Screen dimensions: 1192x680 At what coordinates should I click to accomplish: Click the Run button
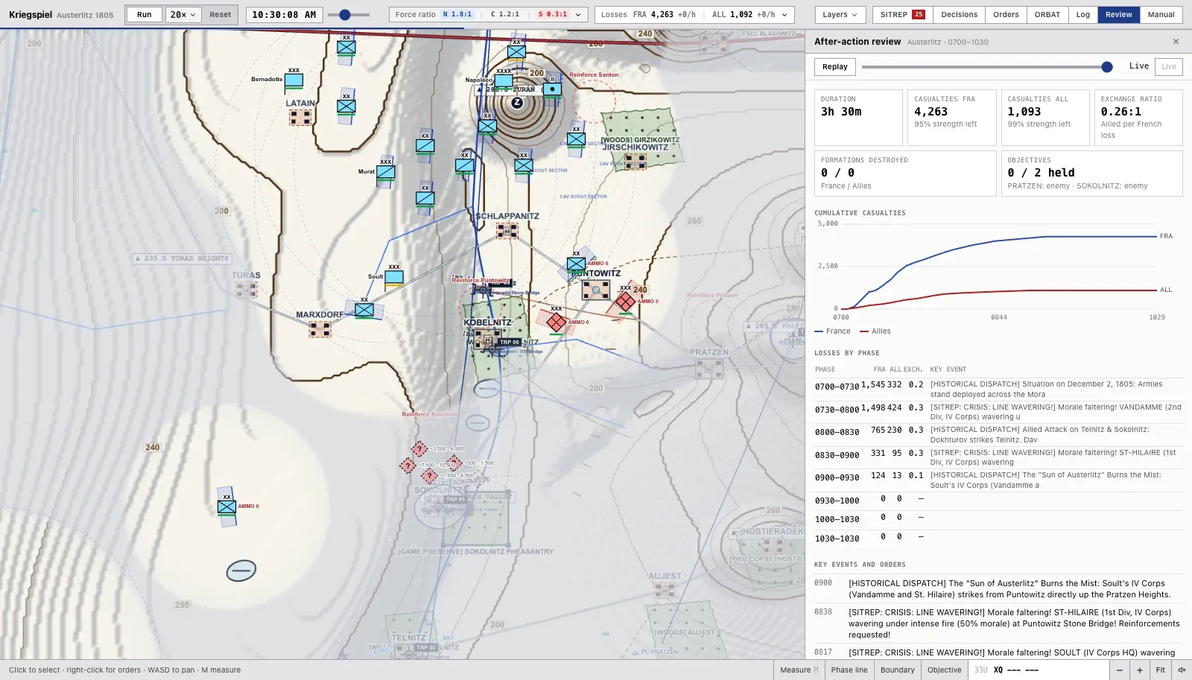tap(145, 15)
